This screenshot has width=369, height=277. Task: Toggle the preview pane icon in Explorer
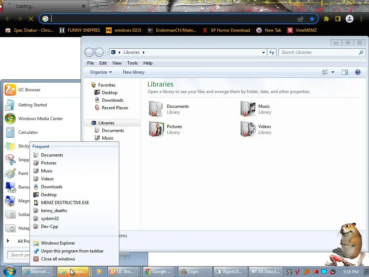(345, 72)
